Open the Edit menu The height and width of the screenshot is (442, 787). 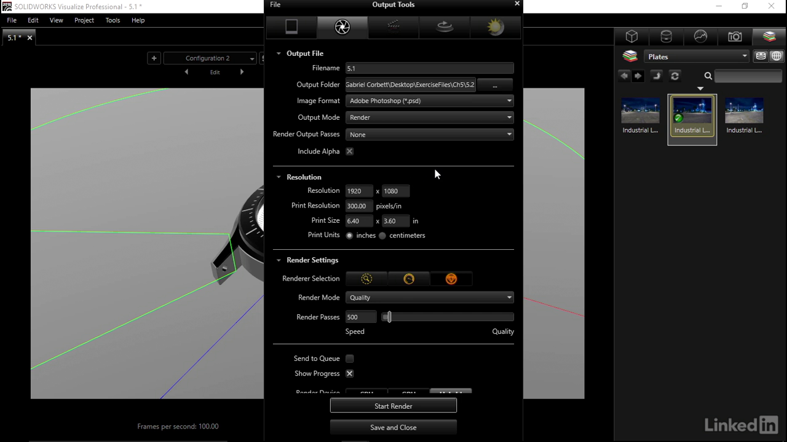pos(33,20)
